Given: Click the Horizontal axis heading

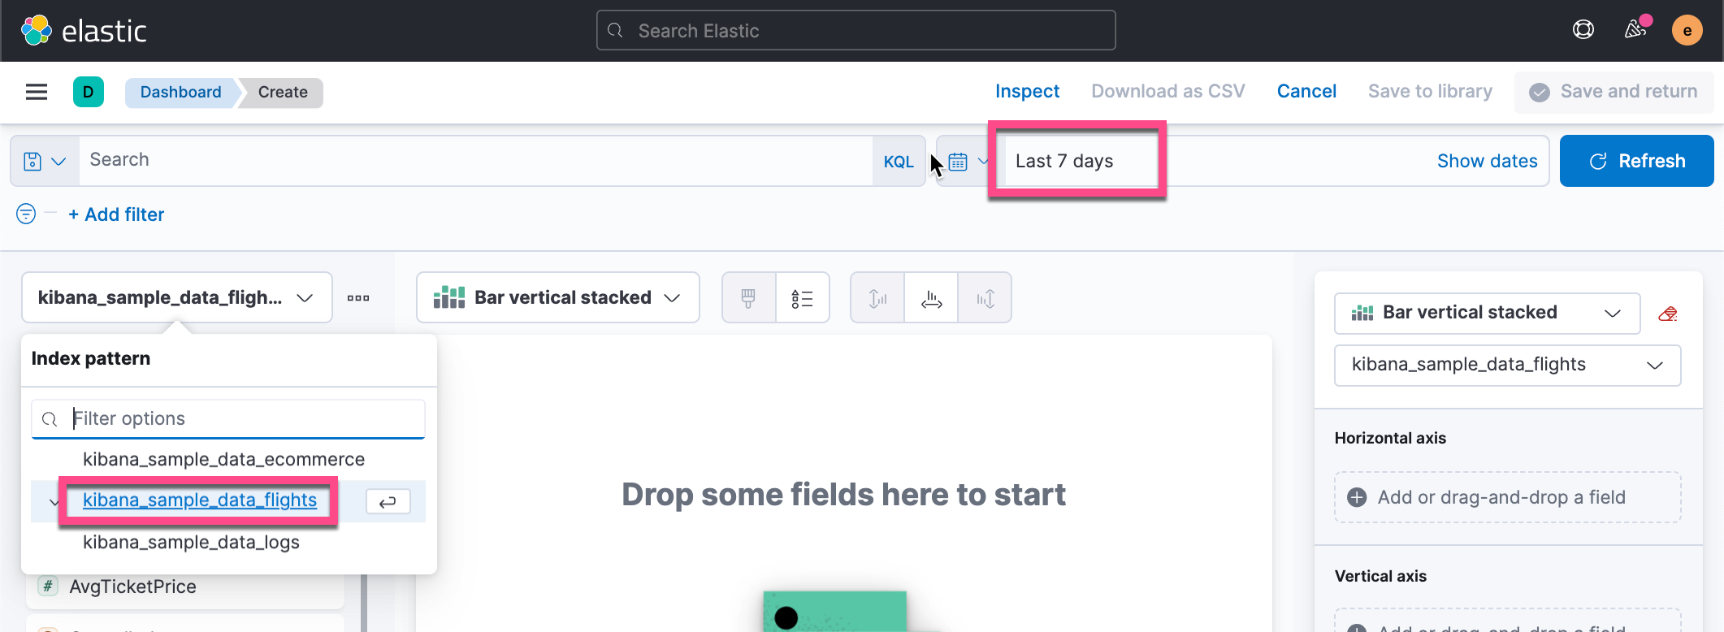Looking at the screenshot, I should point(1390,438).
